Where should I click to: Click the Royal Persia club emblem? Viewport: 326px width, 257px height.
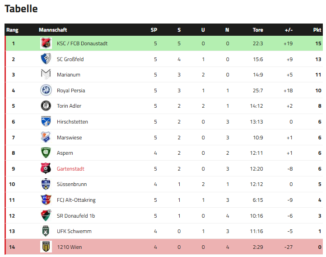pos(46,90)
